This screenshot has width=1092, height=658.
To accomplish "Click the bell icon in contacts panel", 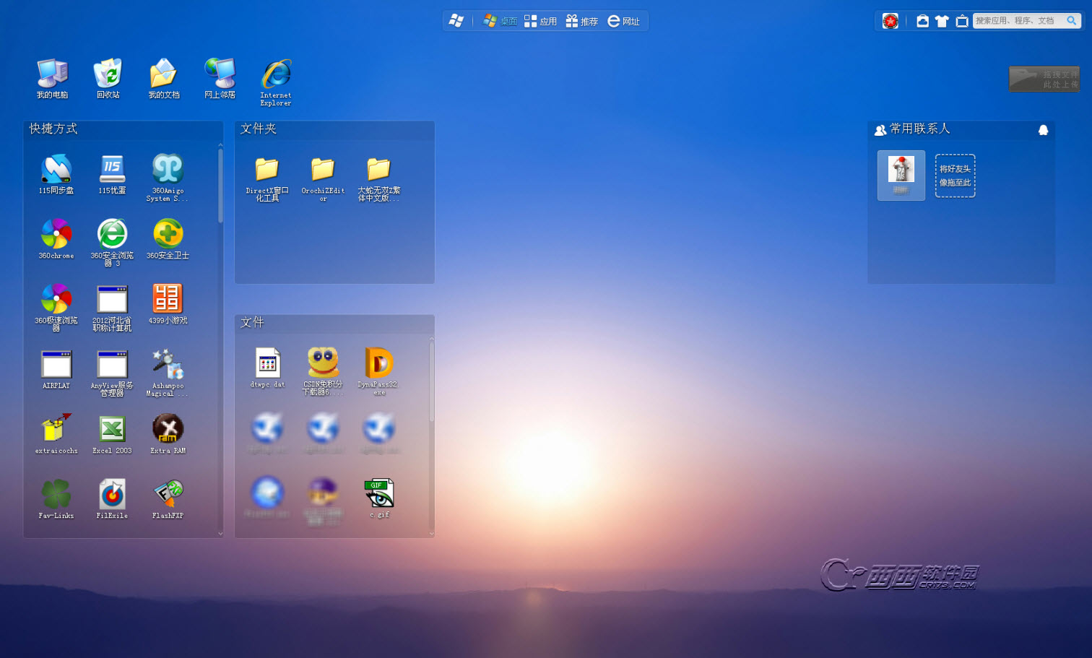I will coord(1043,130).
